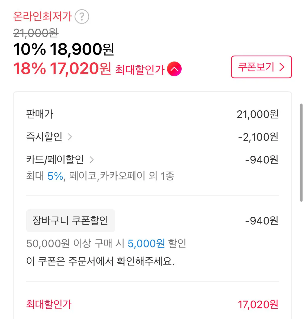Screen dimensions: 305x319
Task: Click the blue 5% card discount text
Action: tap(55, 176)
